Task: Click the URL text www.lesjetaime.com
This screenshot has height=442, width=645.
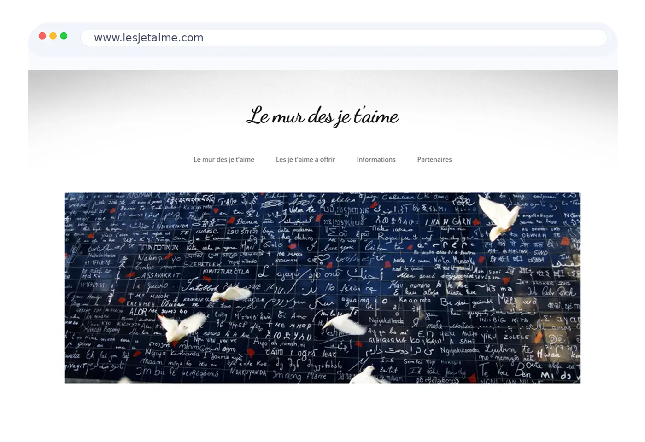Action: [x=148, y=38]
